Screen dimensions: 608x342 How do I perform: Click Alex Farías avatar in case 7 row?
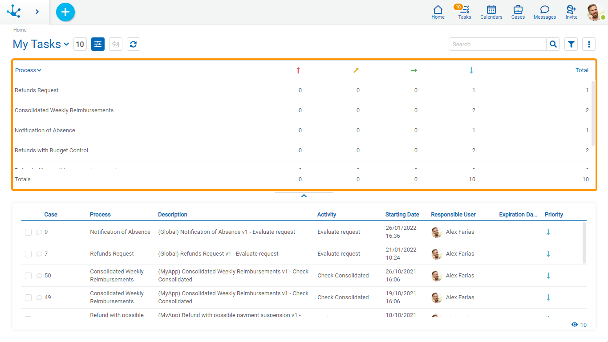tap(437, 254)
